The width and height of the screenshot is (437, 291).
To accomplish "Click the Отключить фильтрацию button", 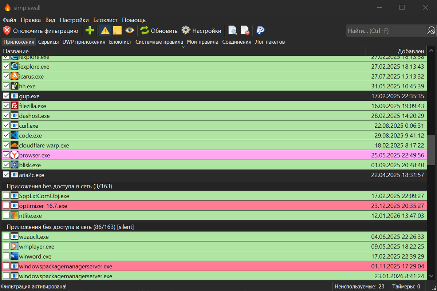I will pyautogui.click(x=41, y=31).
